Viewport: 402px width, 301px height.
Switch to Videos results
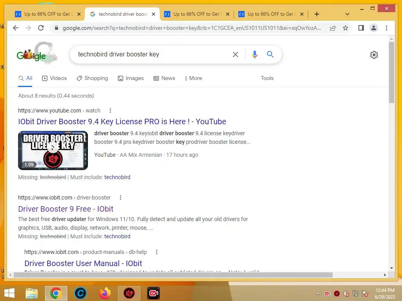click(54, 78)
